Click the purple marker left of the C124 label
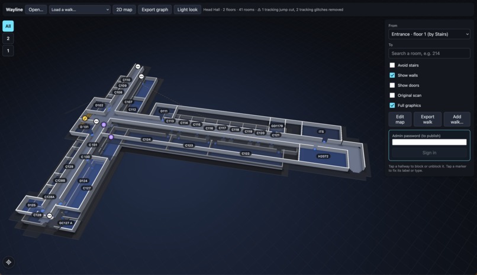 point(111,137)
